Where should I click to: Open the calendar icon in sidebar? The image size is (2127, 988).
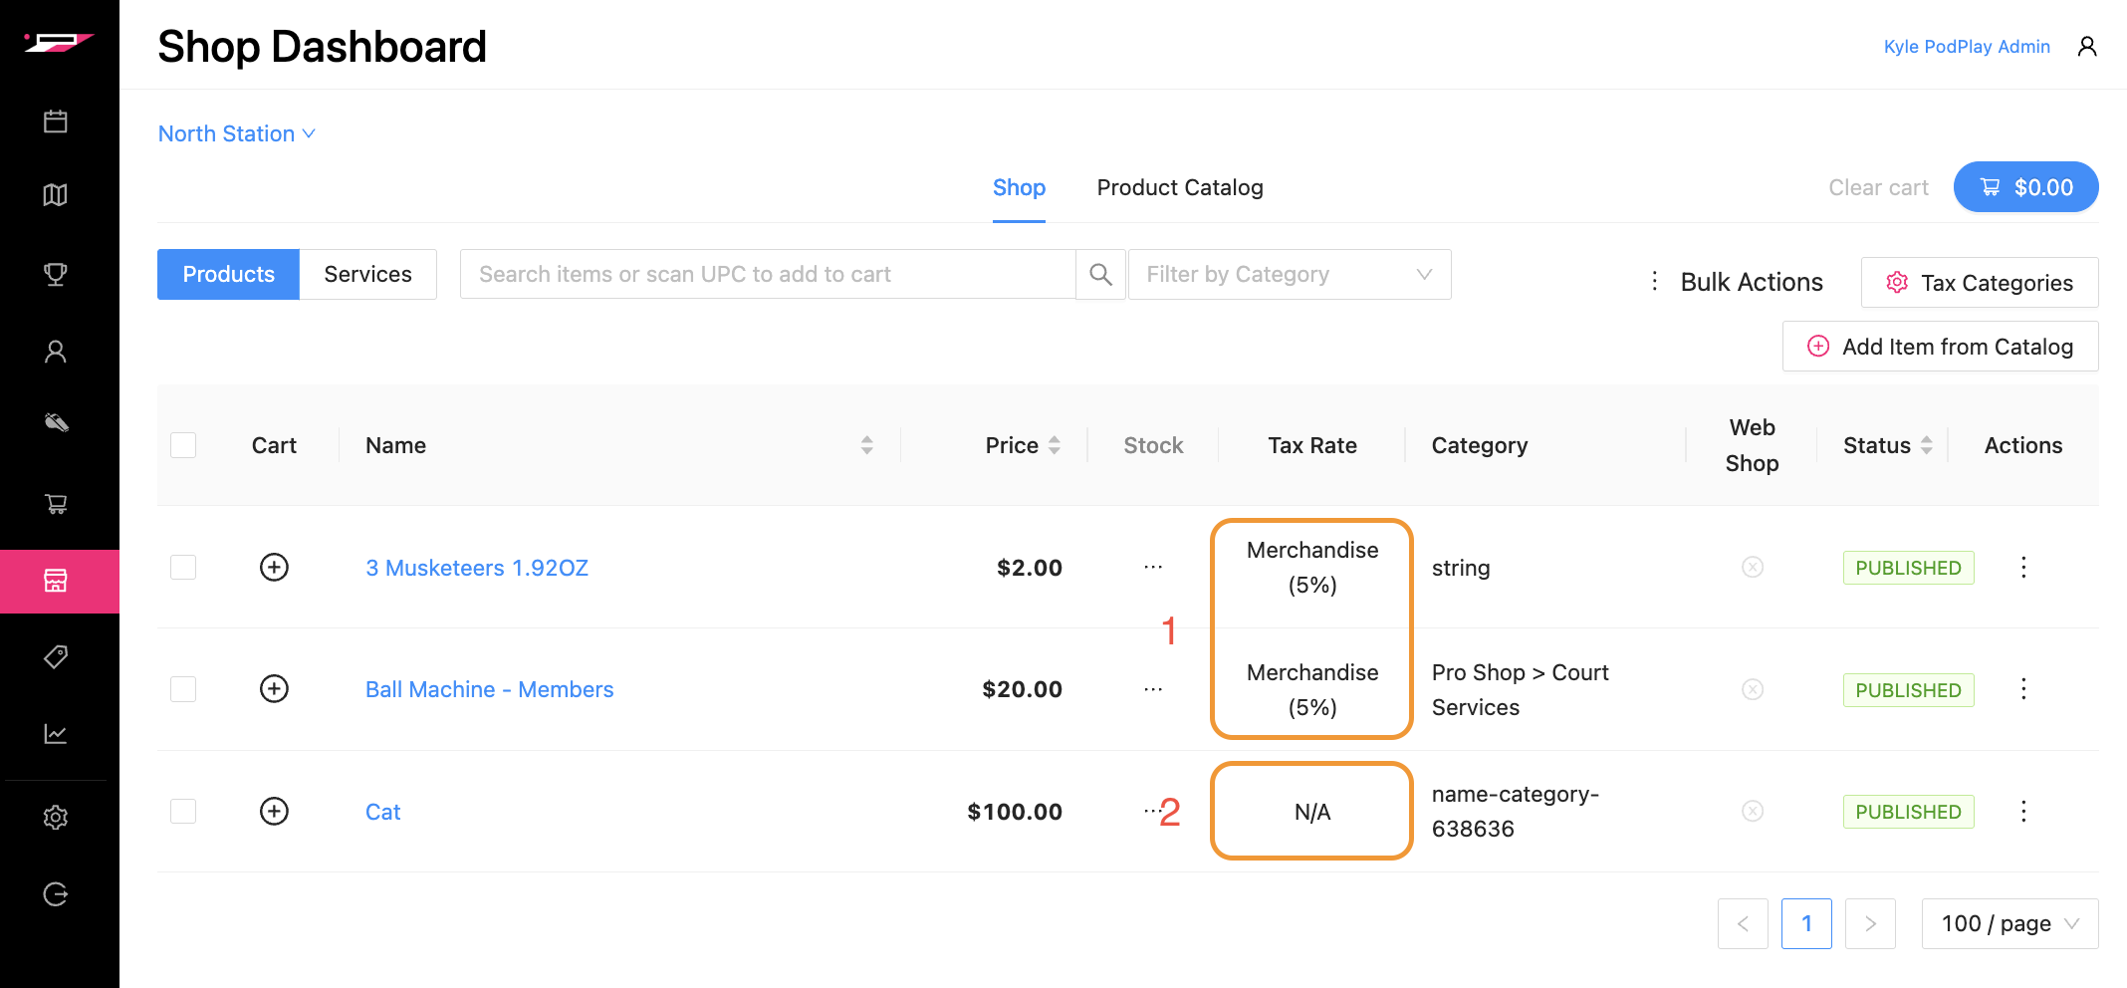pos(56,122)
